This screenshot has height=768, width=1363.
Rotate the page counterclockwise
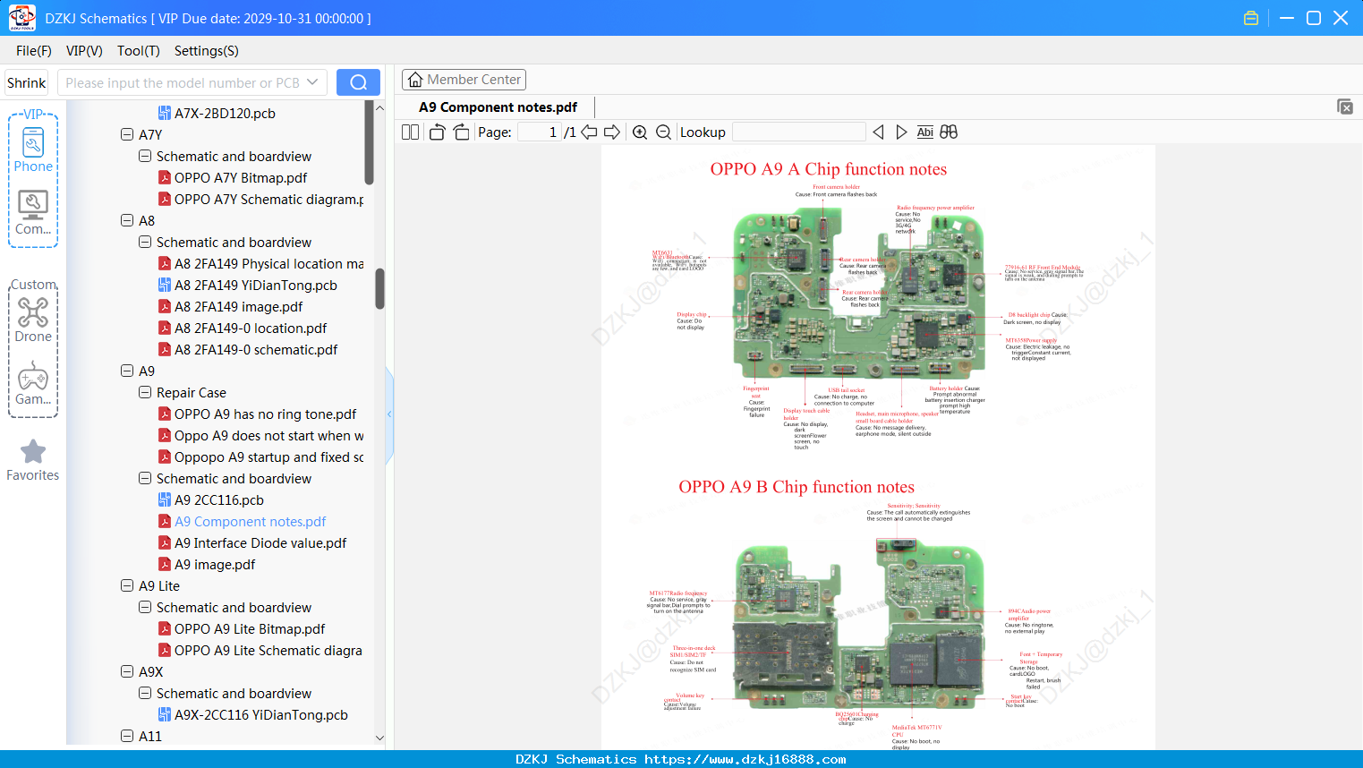click(437, 132)
